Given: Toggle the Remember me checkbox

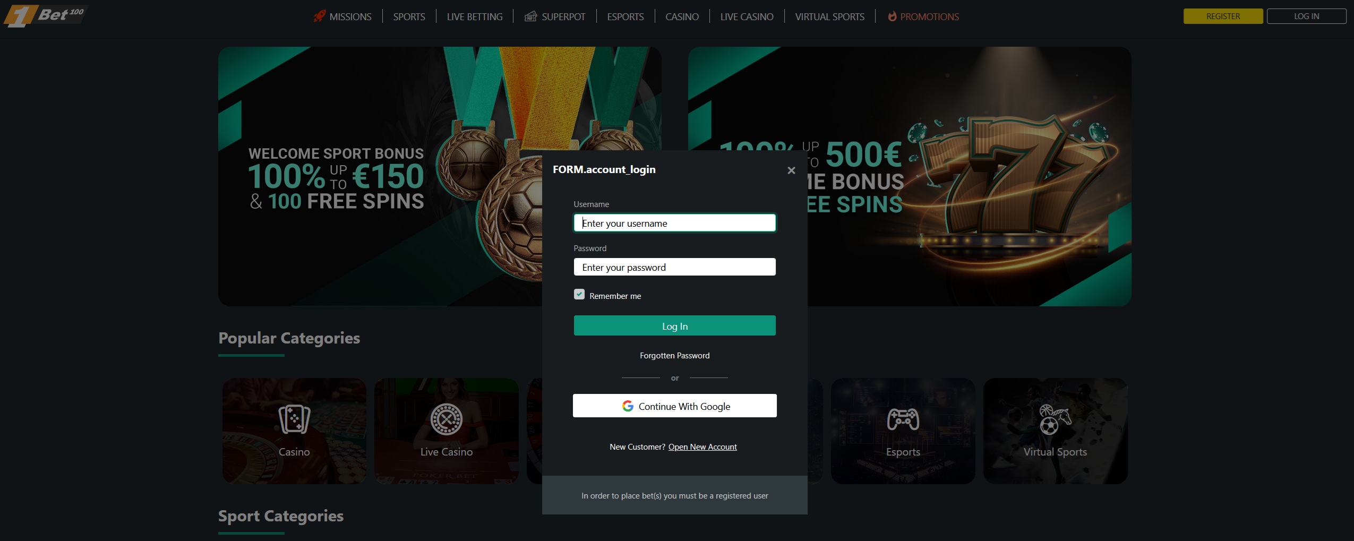Looking at the screenshot, I should pos(579,294).
